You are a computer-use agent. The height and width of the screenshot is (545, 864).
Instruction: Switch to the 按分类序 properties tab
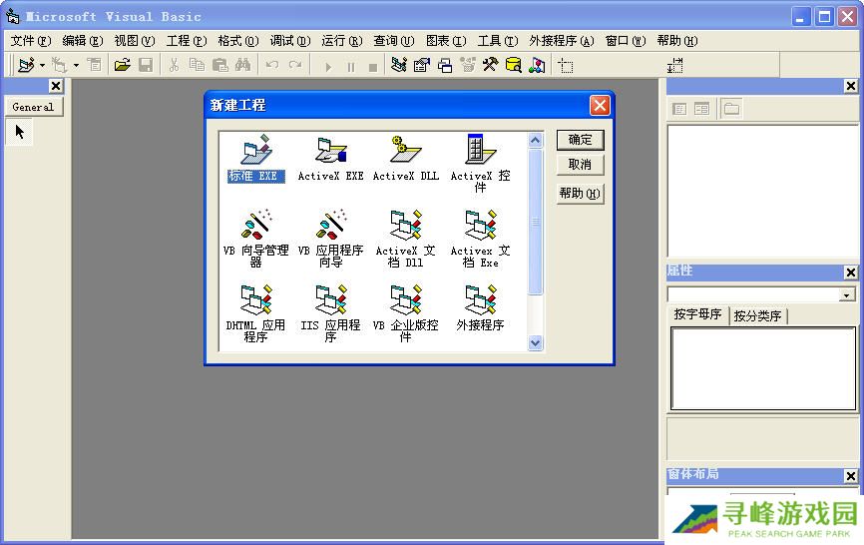(757, 315)
